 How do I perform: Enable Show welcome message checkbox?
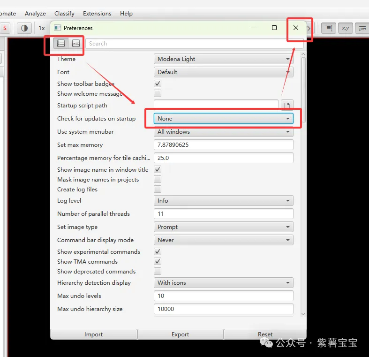pyautogui.click(x=158, y=93)
